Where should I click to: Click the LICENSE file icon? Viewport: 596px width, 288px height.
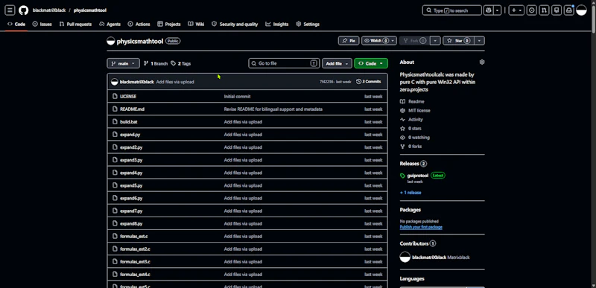(115, 97)
